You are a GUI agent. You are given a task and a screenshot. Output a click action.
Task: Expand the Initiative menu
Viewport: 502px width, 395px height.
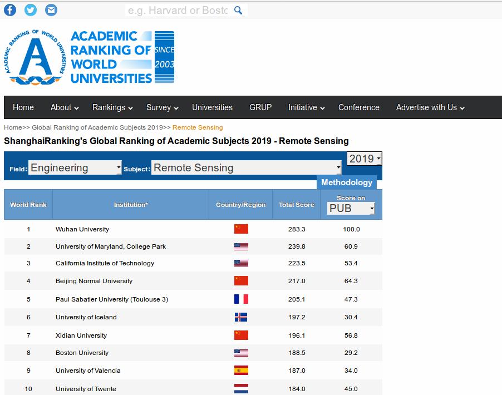tap(307, 107)
